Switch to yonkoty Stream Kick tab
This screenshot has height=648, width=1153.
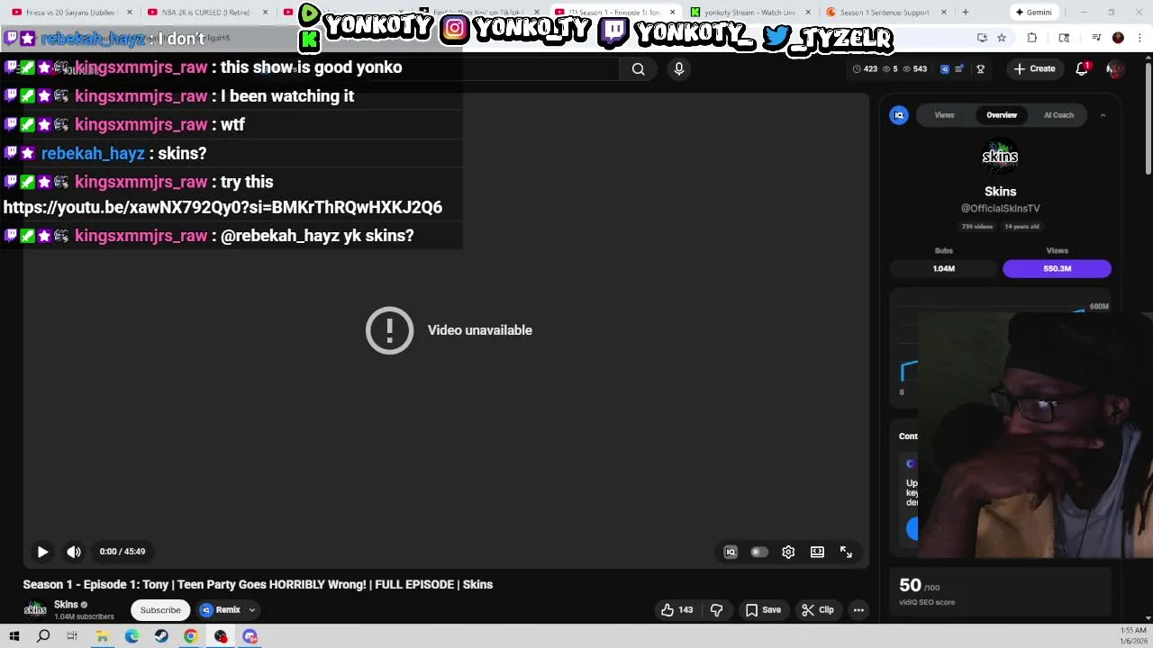749,13
